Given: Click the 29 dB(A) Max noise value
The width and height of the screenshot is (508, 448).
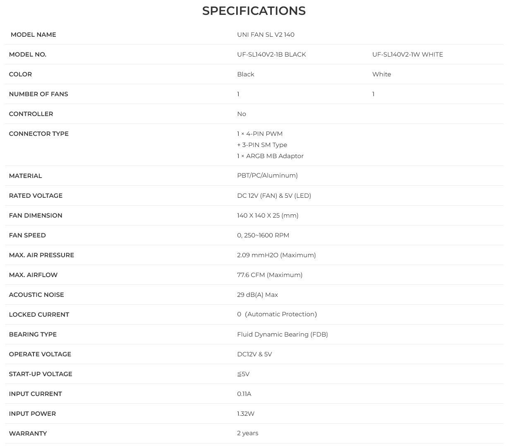Looking at the screenshot, I should point(257,295).
